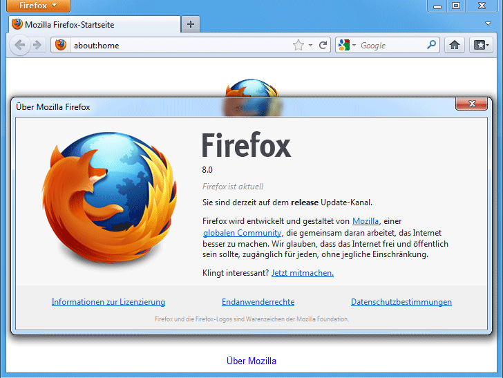Image resolution: width=503 pixels, height=378 pixels.
Task: Minimize the Firefox browser window
Action: pos(437,6)
